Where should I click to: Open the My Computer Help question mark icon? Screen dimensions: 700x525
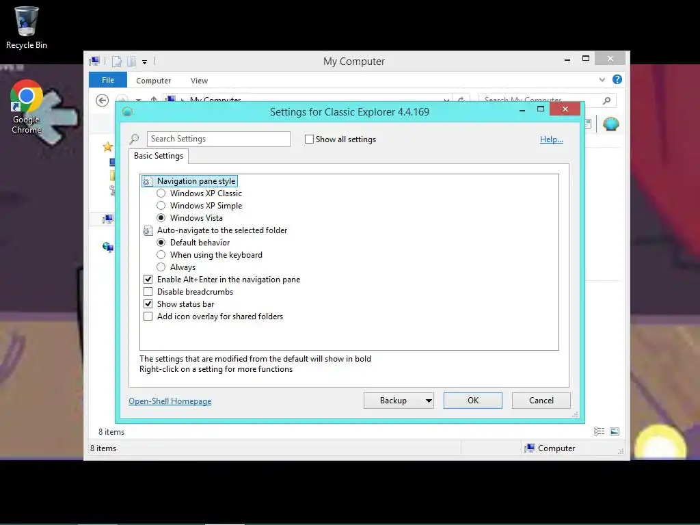[x=617, y=79]
